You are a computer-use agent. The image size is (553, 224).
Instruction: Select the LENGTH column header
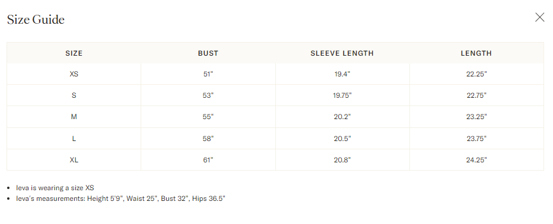click(x=476, y=53)
